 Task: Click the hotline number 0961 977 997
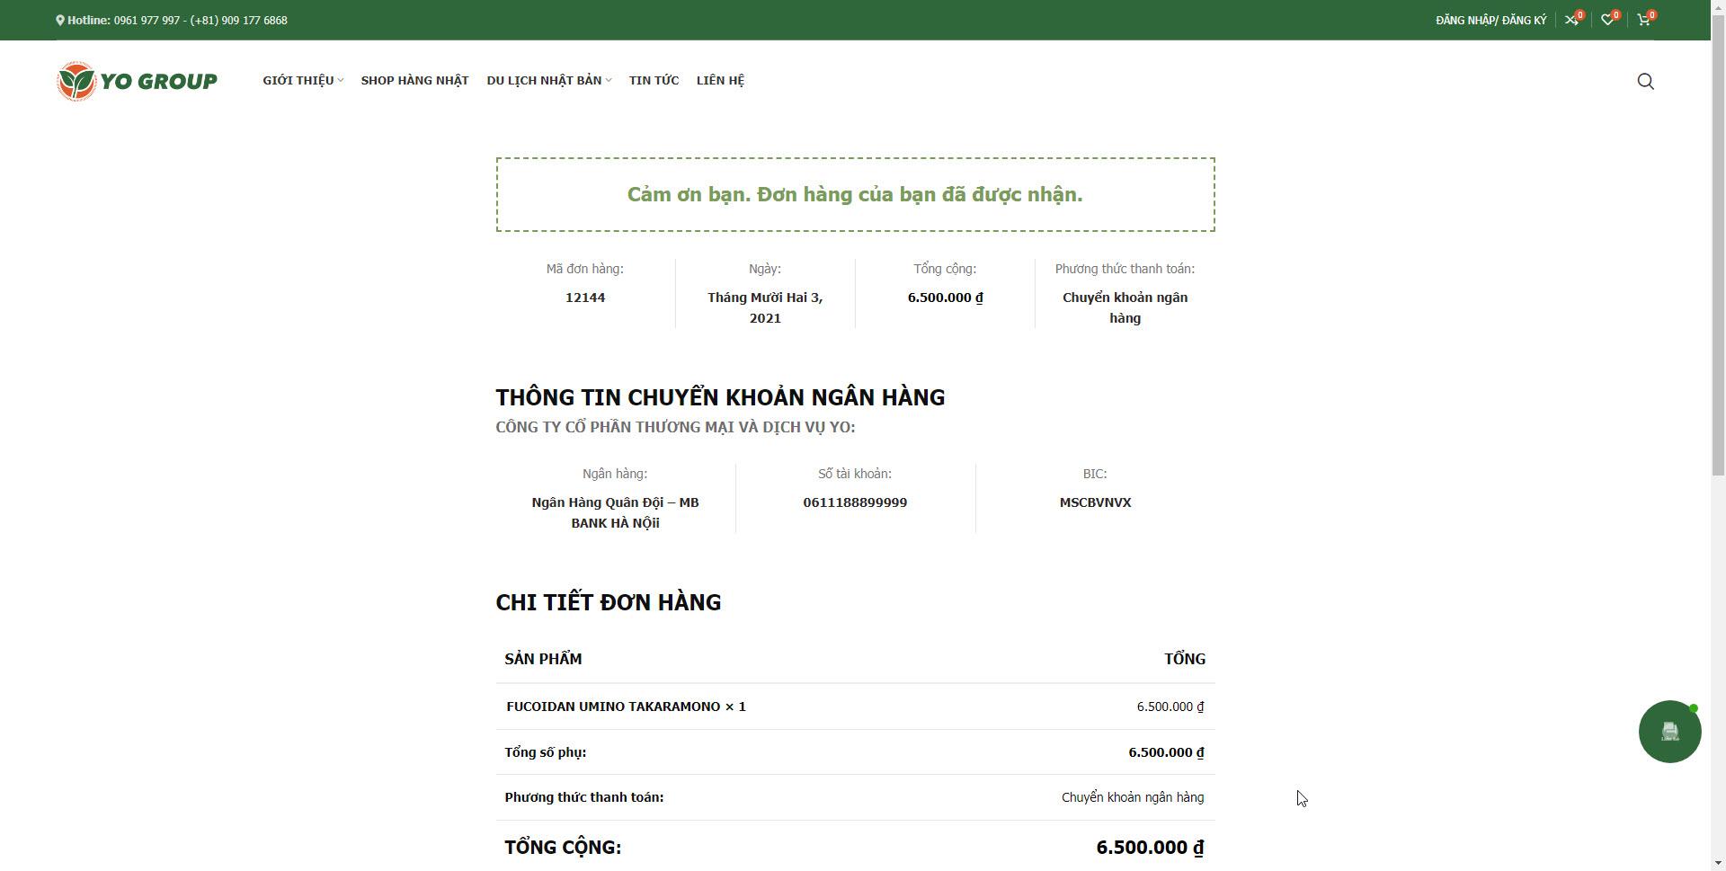pyautogui.click(x=147, y=20)
